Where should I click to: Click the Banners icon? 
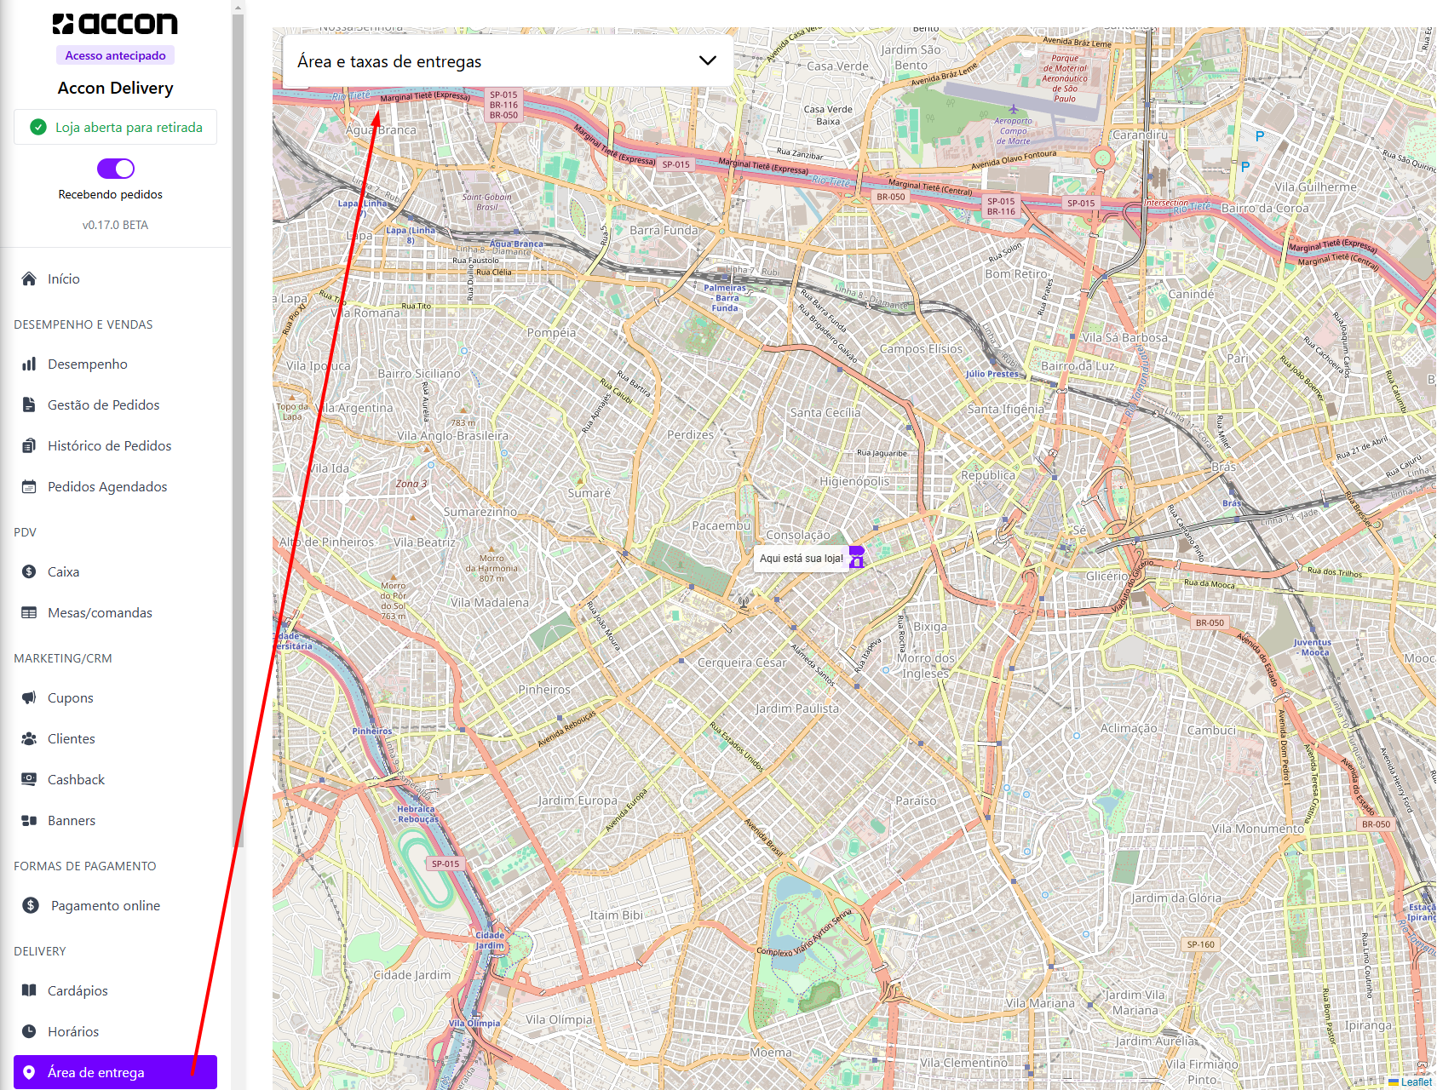point(29,820)
